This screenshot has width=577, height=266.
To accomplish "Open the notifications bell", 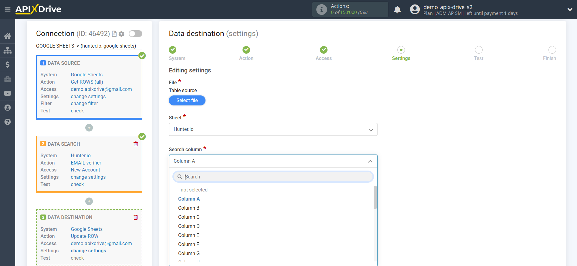I will (x=397, y=10).
